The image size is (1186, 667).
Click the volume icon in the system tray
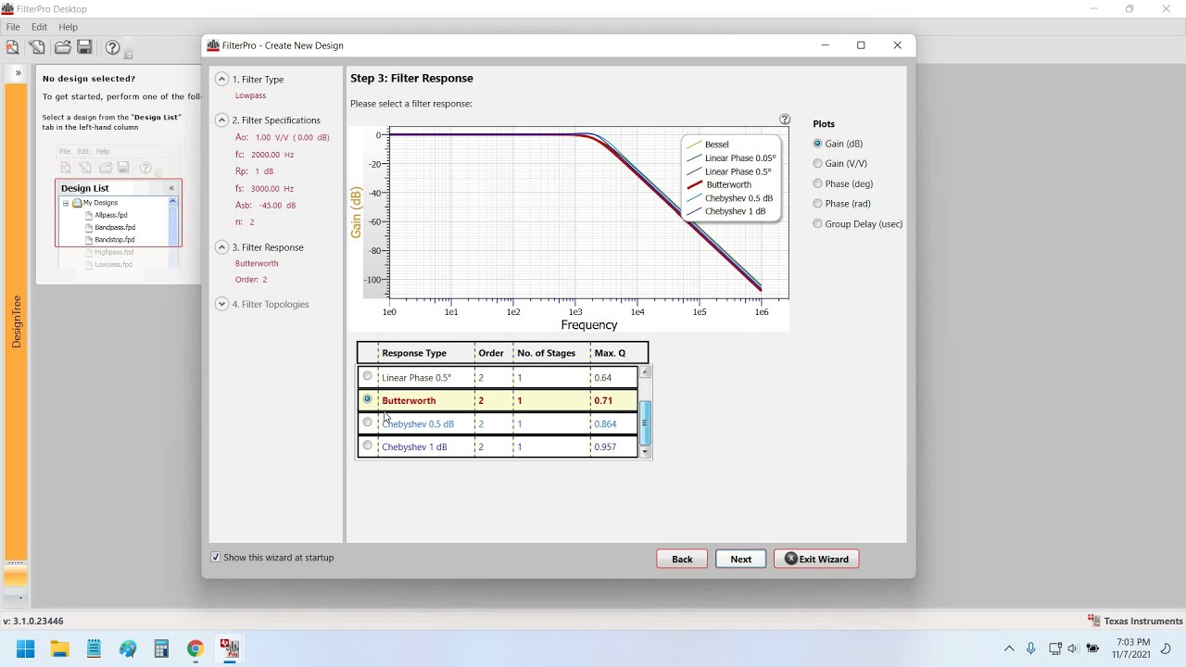pyautogui.click(x=1073, y=648)
